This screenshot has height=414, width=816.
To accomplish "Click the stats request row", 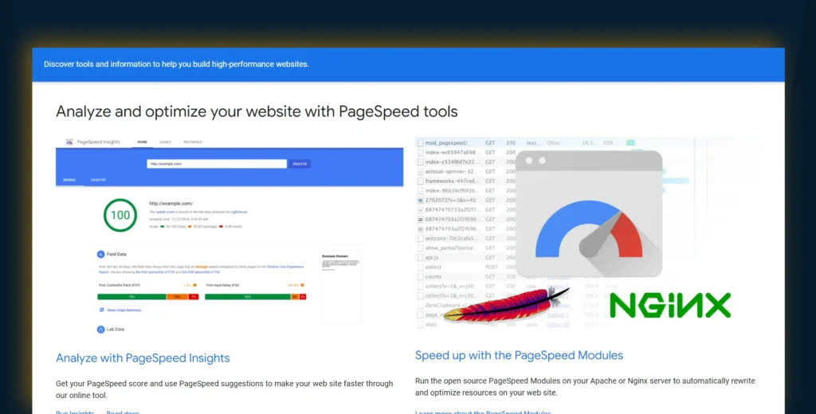I will tap(431, 325).
